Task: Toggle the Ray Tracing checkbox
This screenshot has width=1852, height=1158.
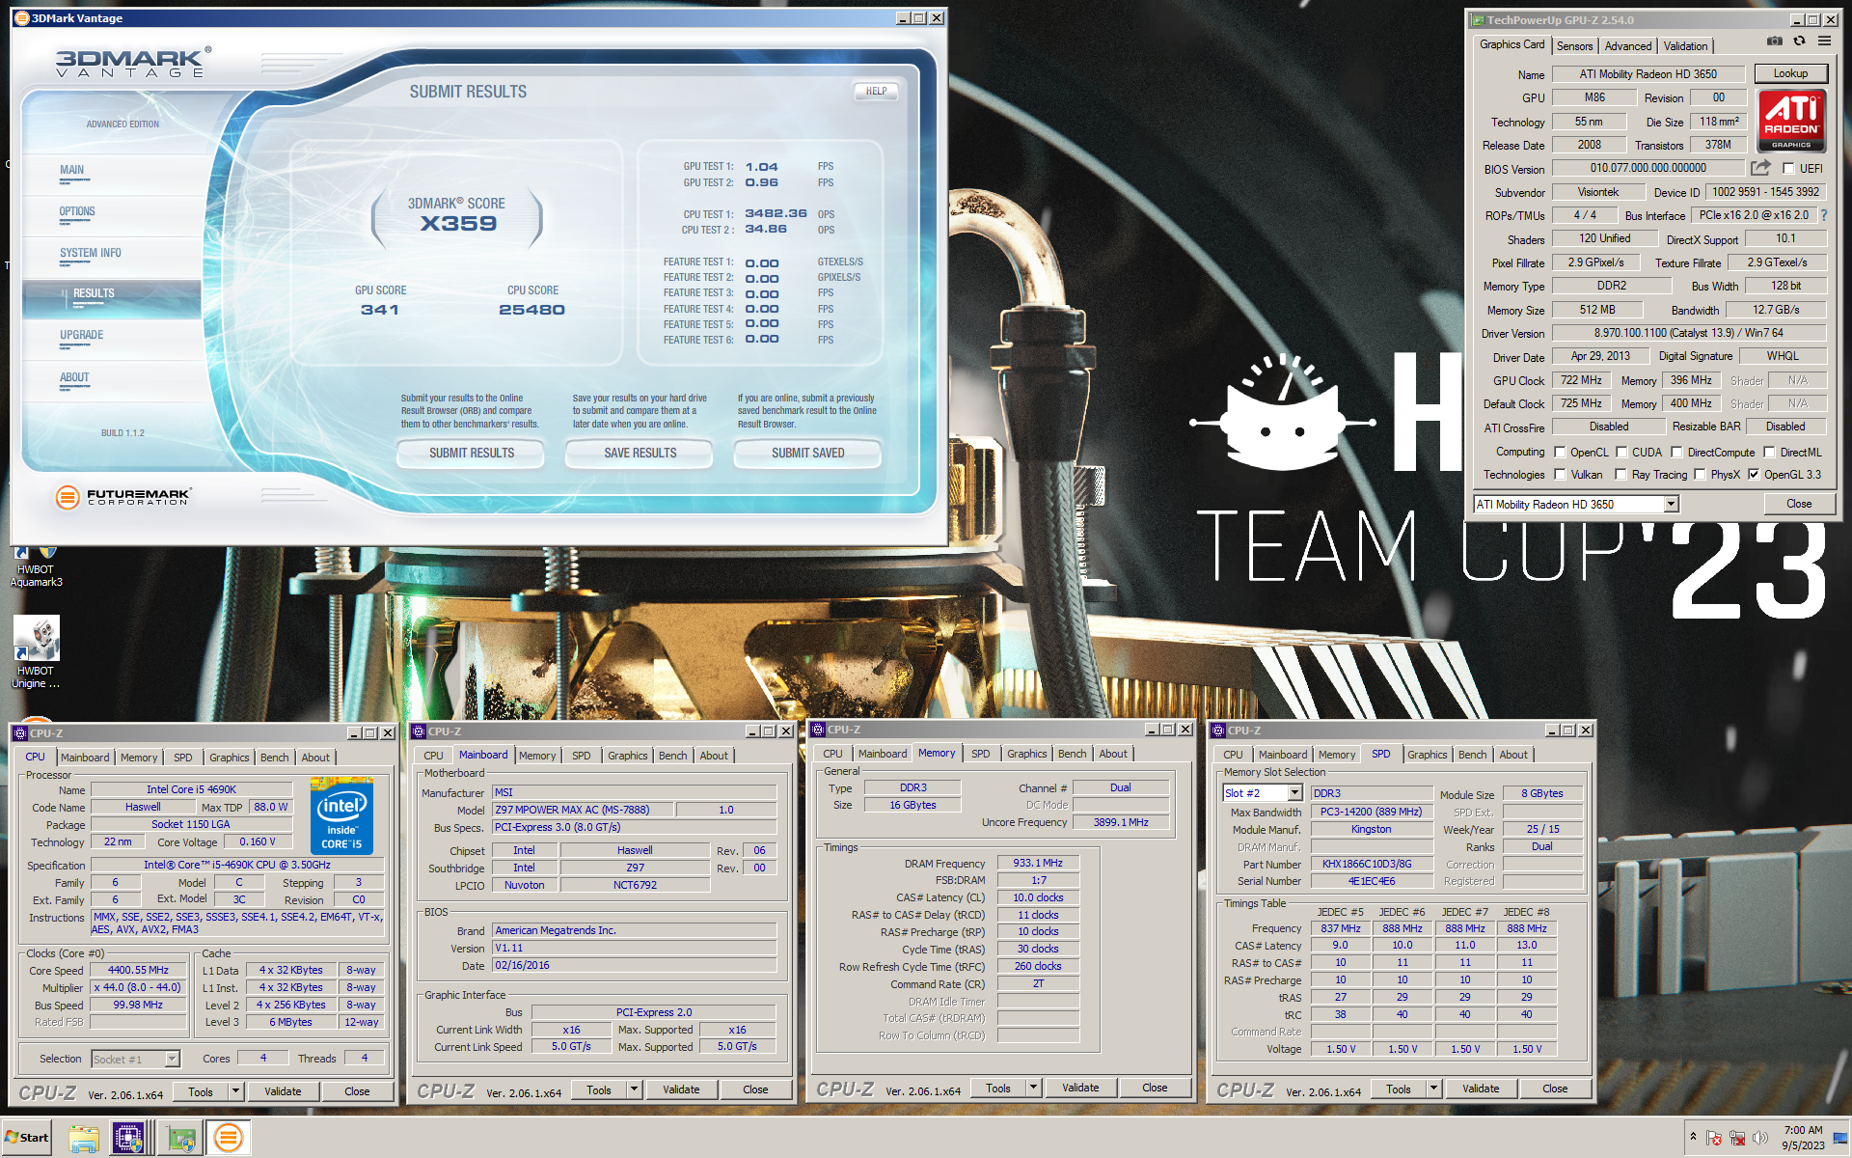Action: [x=1620, y=474]
